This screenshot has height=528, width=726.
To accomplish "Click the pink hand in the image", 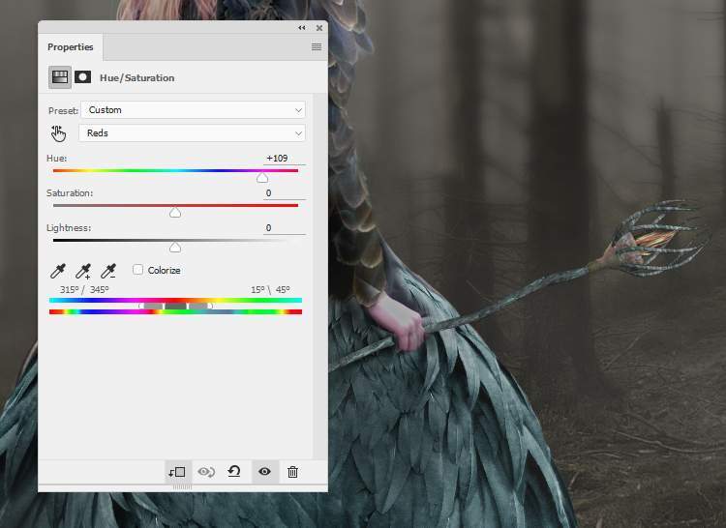I will [398, 321].
